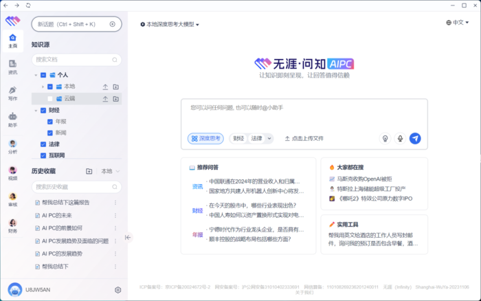This screenshot has width=481, height=301.
Task: Click search icon in 搜索历史收藏 box
Action: (x=115, y=187)
